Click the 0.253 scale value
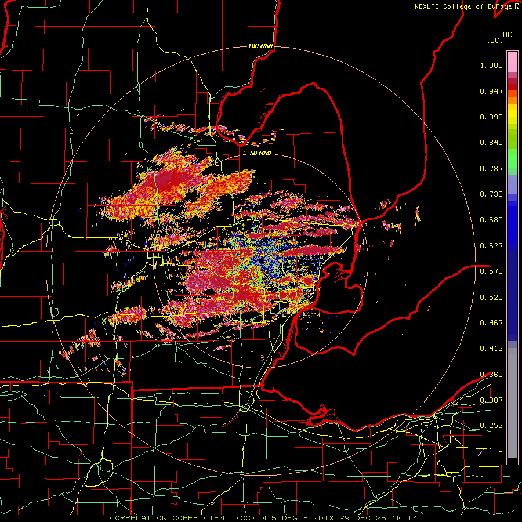 (x=491, y=426)
